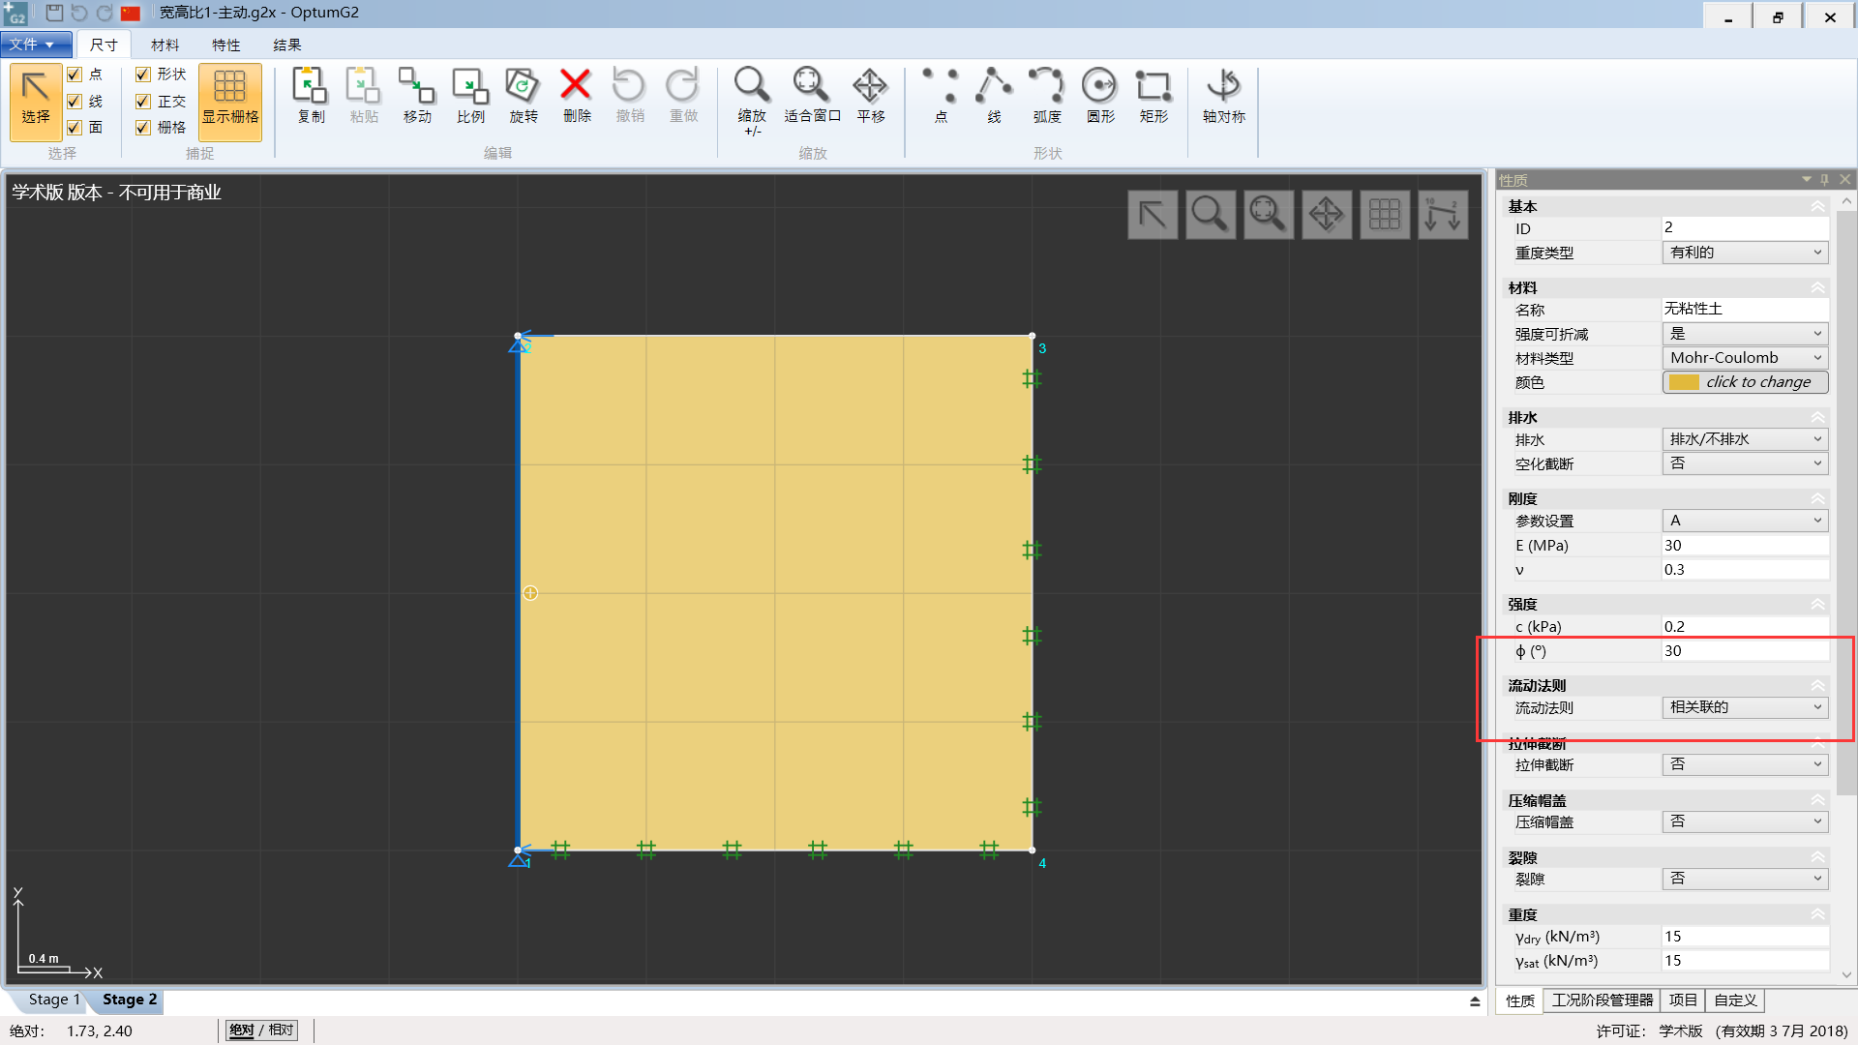Open the 自定义 panel tab
The height and width of the screenshot is (1045, 1858).
click(x=1735, y=1000)
